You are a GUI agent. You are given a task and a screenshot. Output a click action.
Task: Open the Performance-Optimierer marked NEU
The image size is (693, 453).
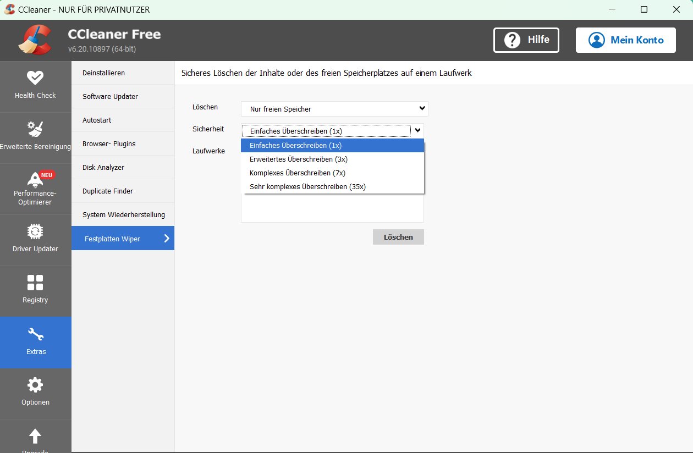tap(35, 189)
